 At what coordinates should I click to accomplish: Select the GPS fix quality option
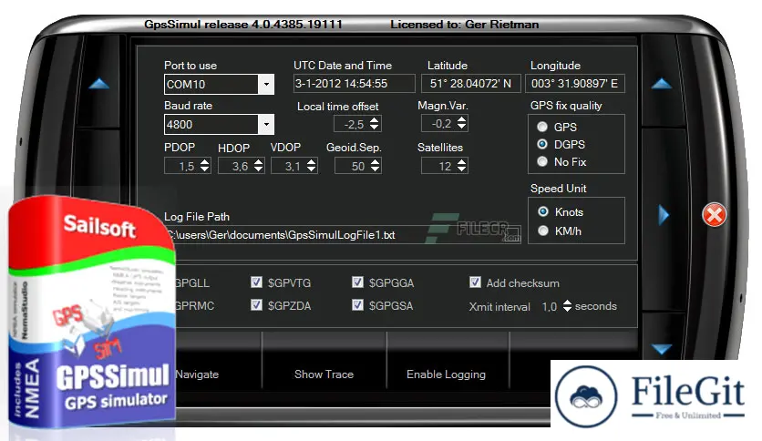[542, 127]
